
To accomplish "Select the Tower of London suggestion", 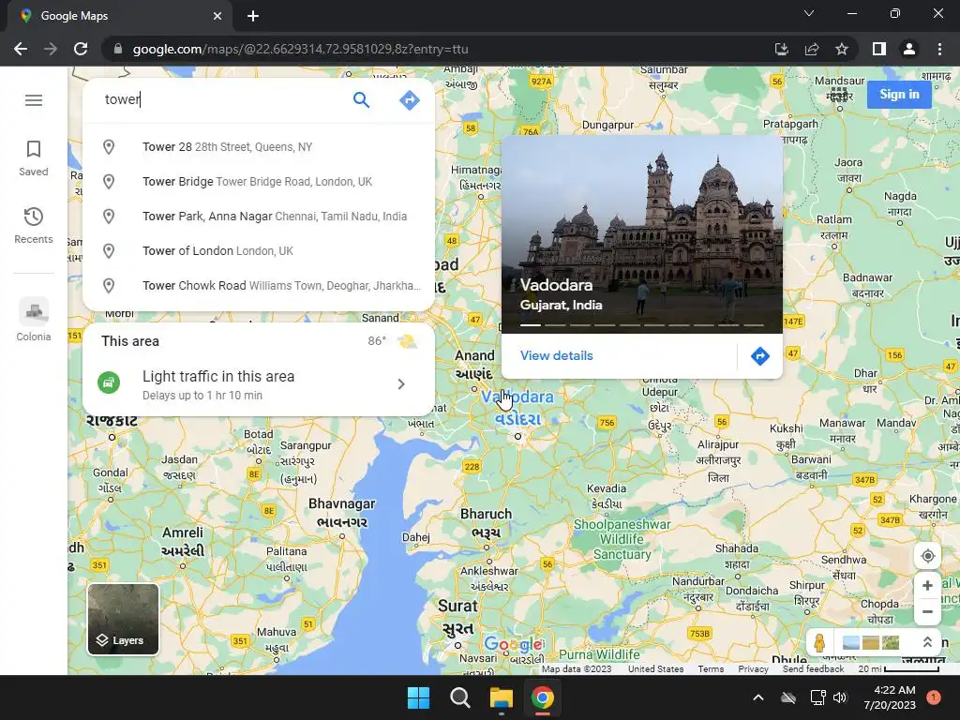I will pyautogui.click(x=259, y=251).
